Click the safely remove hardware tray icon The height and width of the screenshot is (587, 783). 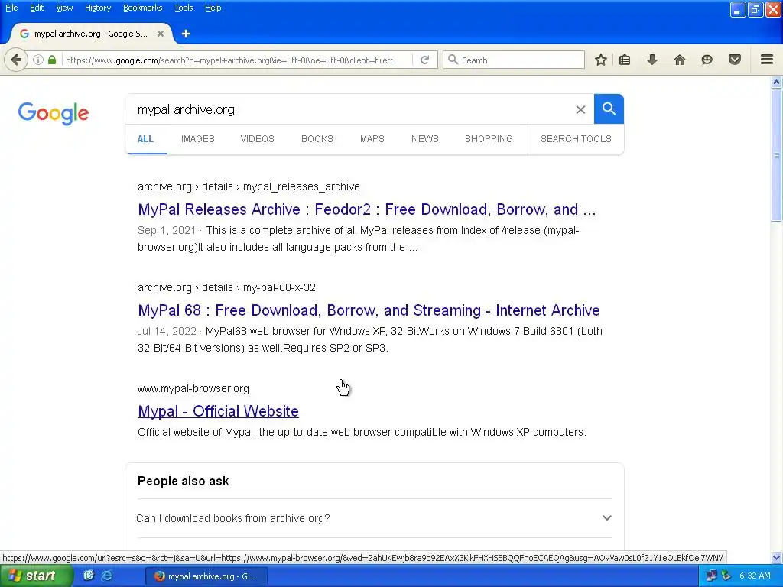coord(726,576)
